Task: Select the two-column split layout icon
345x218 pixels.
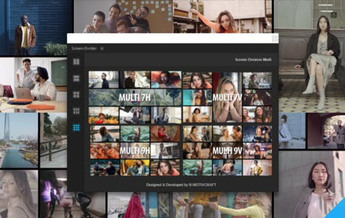Action: [76, 62]
